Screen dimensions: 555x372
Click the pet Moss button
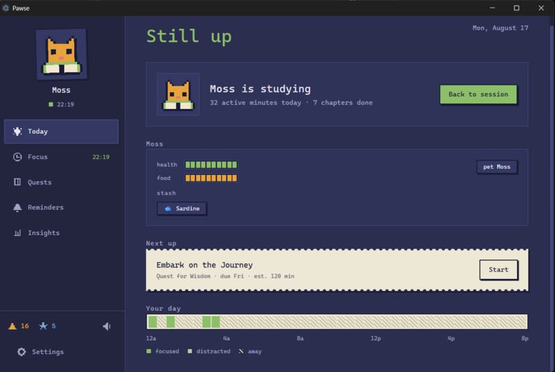[x=496, y=167]
